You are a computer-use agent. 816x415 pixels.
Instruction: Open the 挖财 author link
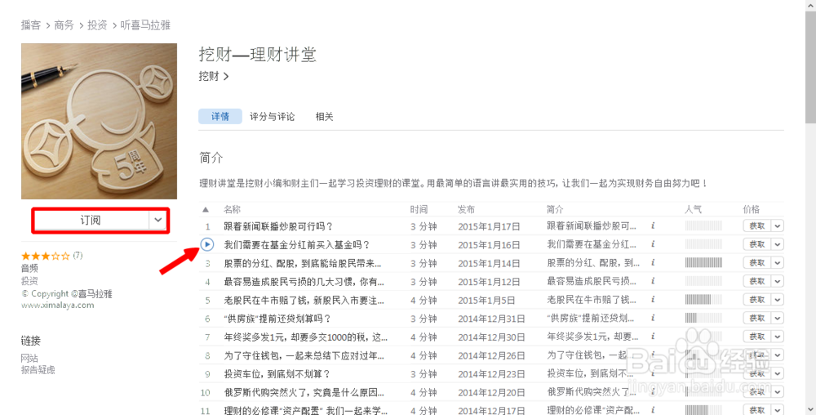click(x=213, y=77)
